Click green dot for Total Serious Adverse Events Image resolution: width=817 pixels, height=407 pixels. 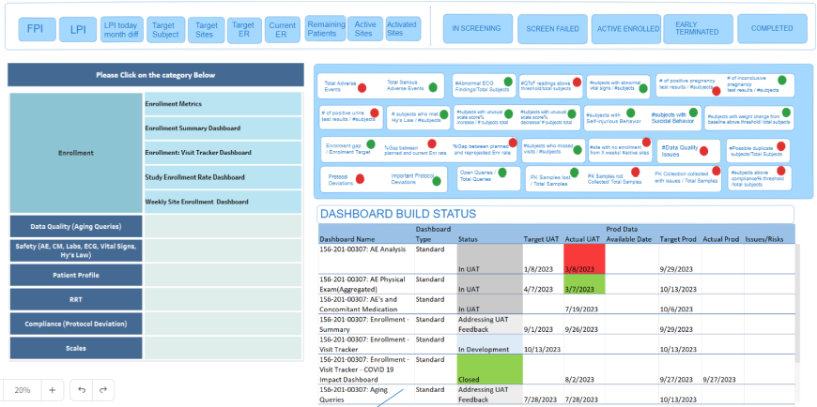tap(433, 87)
